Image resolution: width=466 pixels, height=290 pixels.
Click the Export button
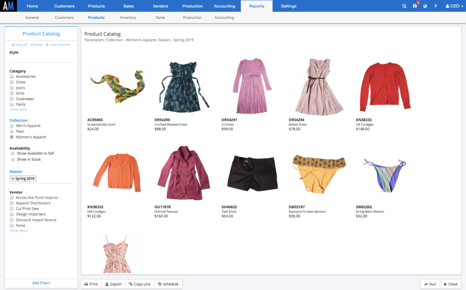coord(113,284)
